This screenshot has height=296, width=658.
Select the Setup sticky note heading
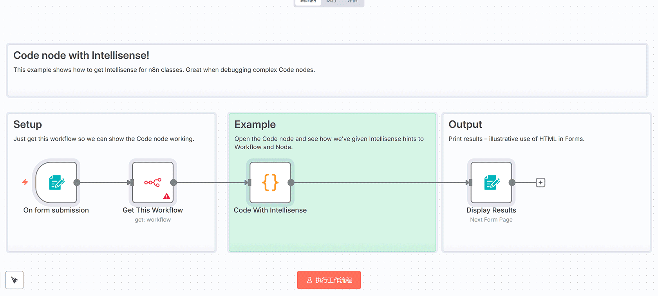click(27, 125)
